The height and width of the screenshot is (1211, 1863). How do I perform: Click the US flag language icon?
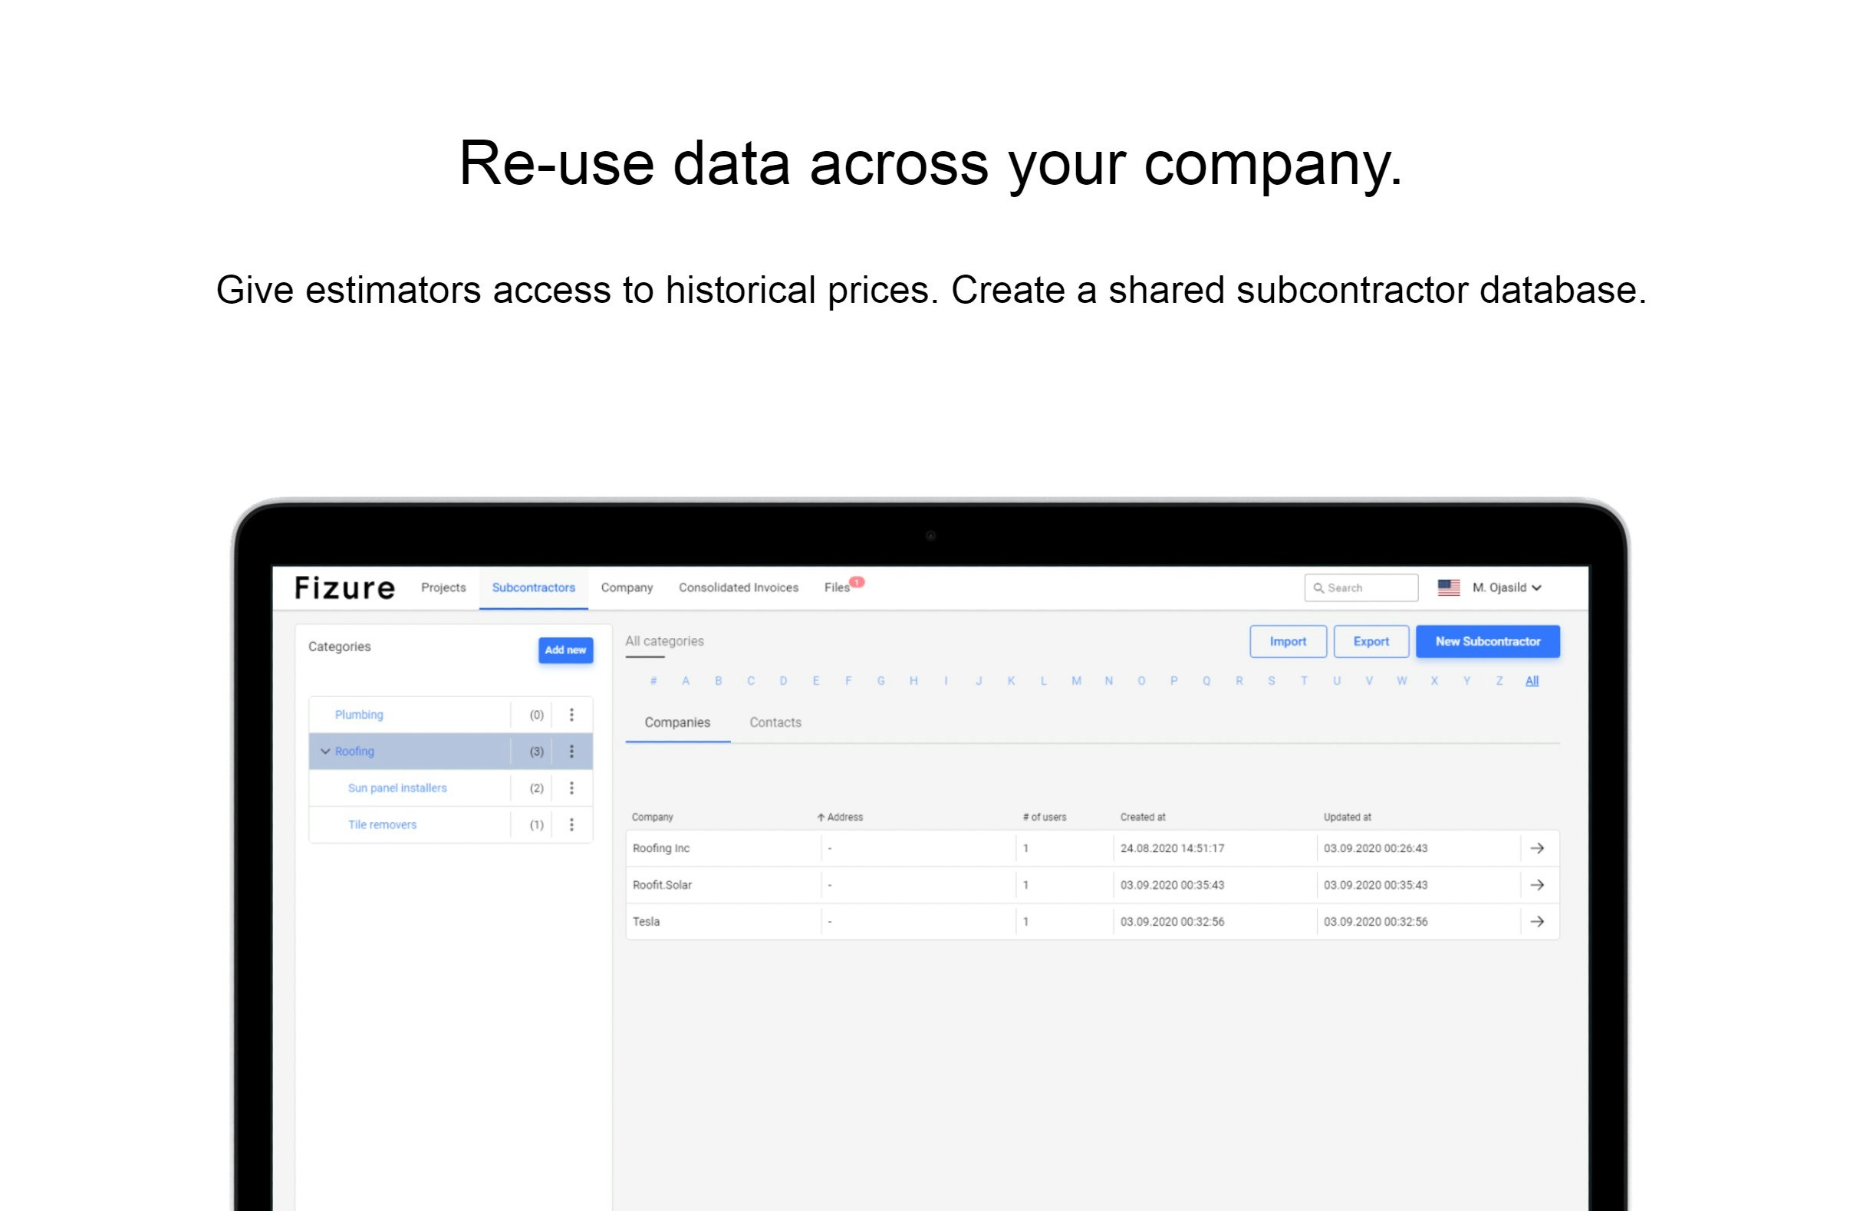pyautogui.click(x=1448, y=588)
